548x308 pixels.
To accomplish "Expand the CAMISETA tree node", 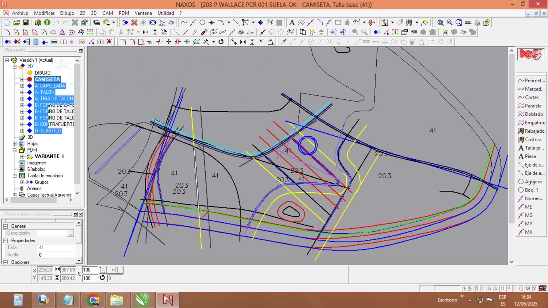I will click(22, 79).
